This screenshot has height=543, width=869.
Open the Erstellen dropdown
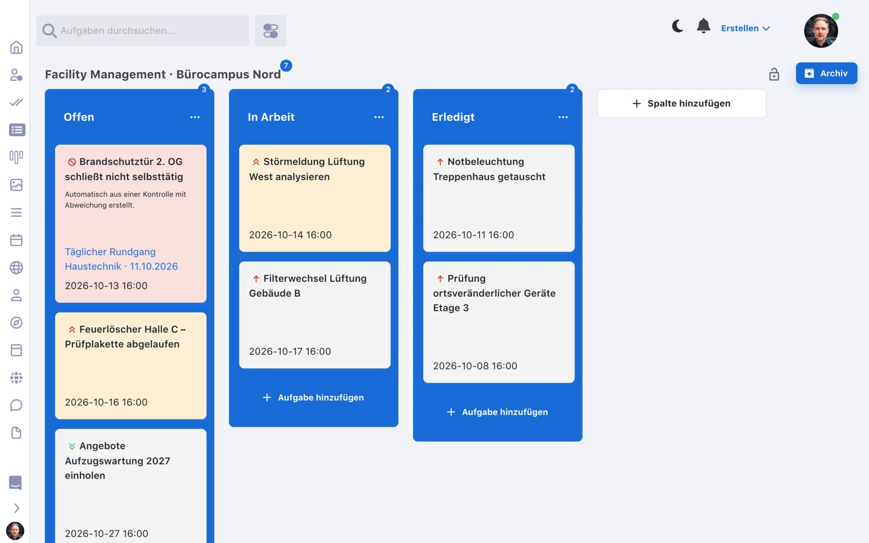[x=745, y=28]
